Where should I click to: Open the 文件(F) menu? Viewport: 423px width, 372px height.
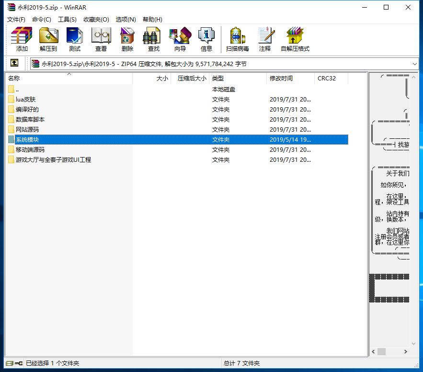pyautogui.click(x=16, y=20)
